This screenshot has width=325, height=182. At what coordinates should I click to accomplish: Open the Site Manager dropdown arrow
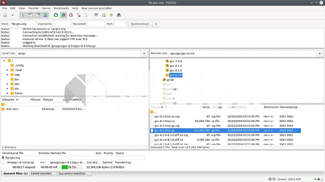[13, 15]
